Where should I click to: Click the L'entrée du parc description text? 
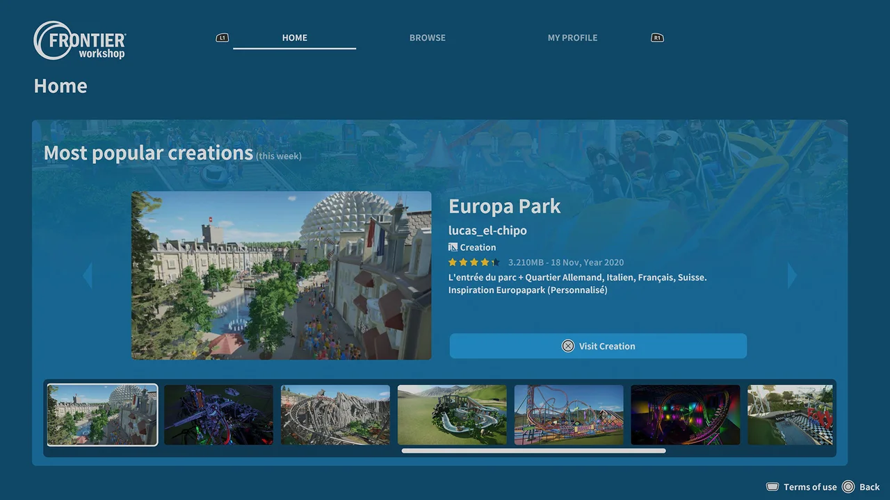(x=578, y=283)
